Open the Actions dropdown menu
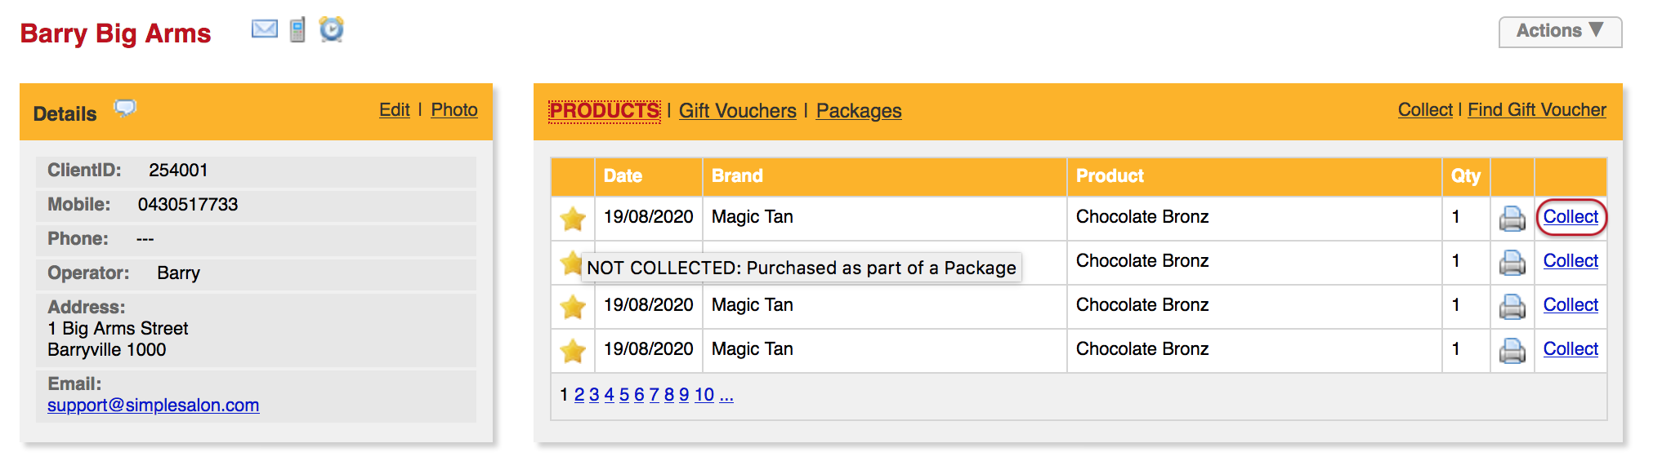This screenshot has width=1680, height=470. (x=1560, y=32)
